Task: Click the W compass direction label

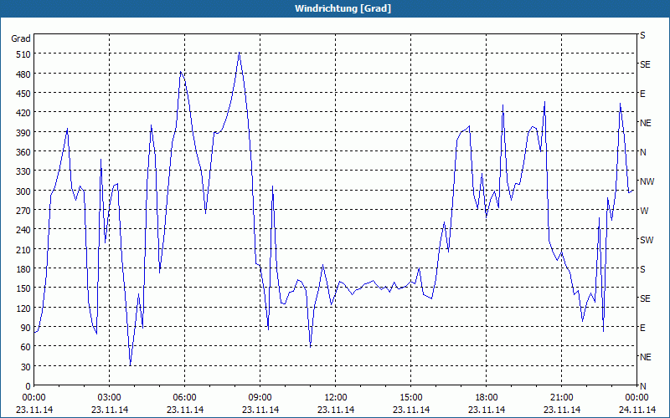Action: [x=644, y=211]
